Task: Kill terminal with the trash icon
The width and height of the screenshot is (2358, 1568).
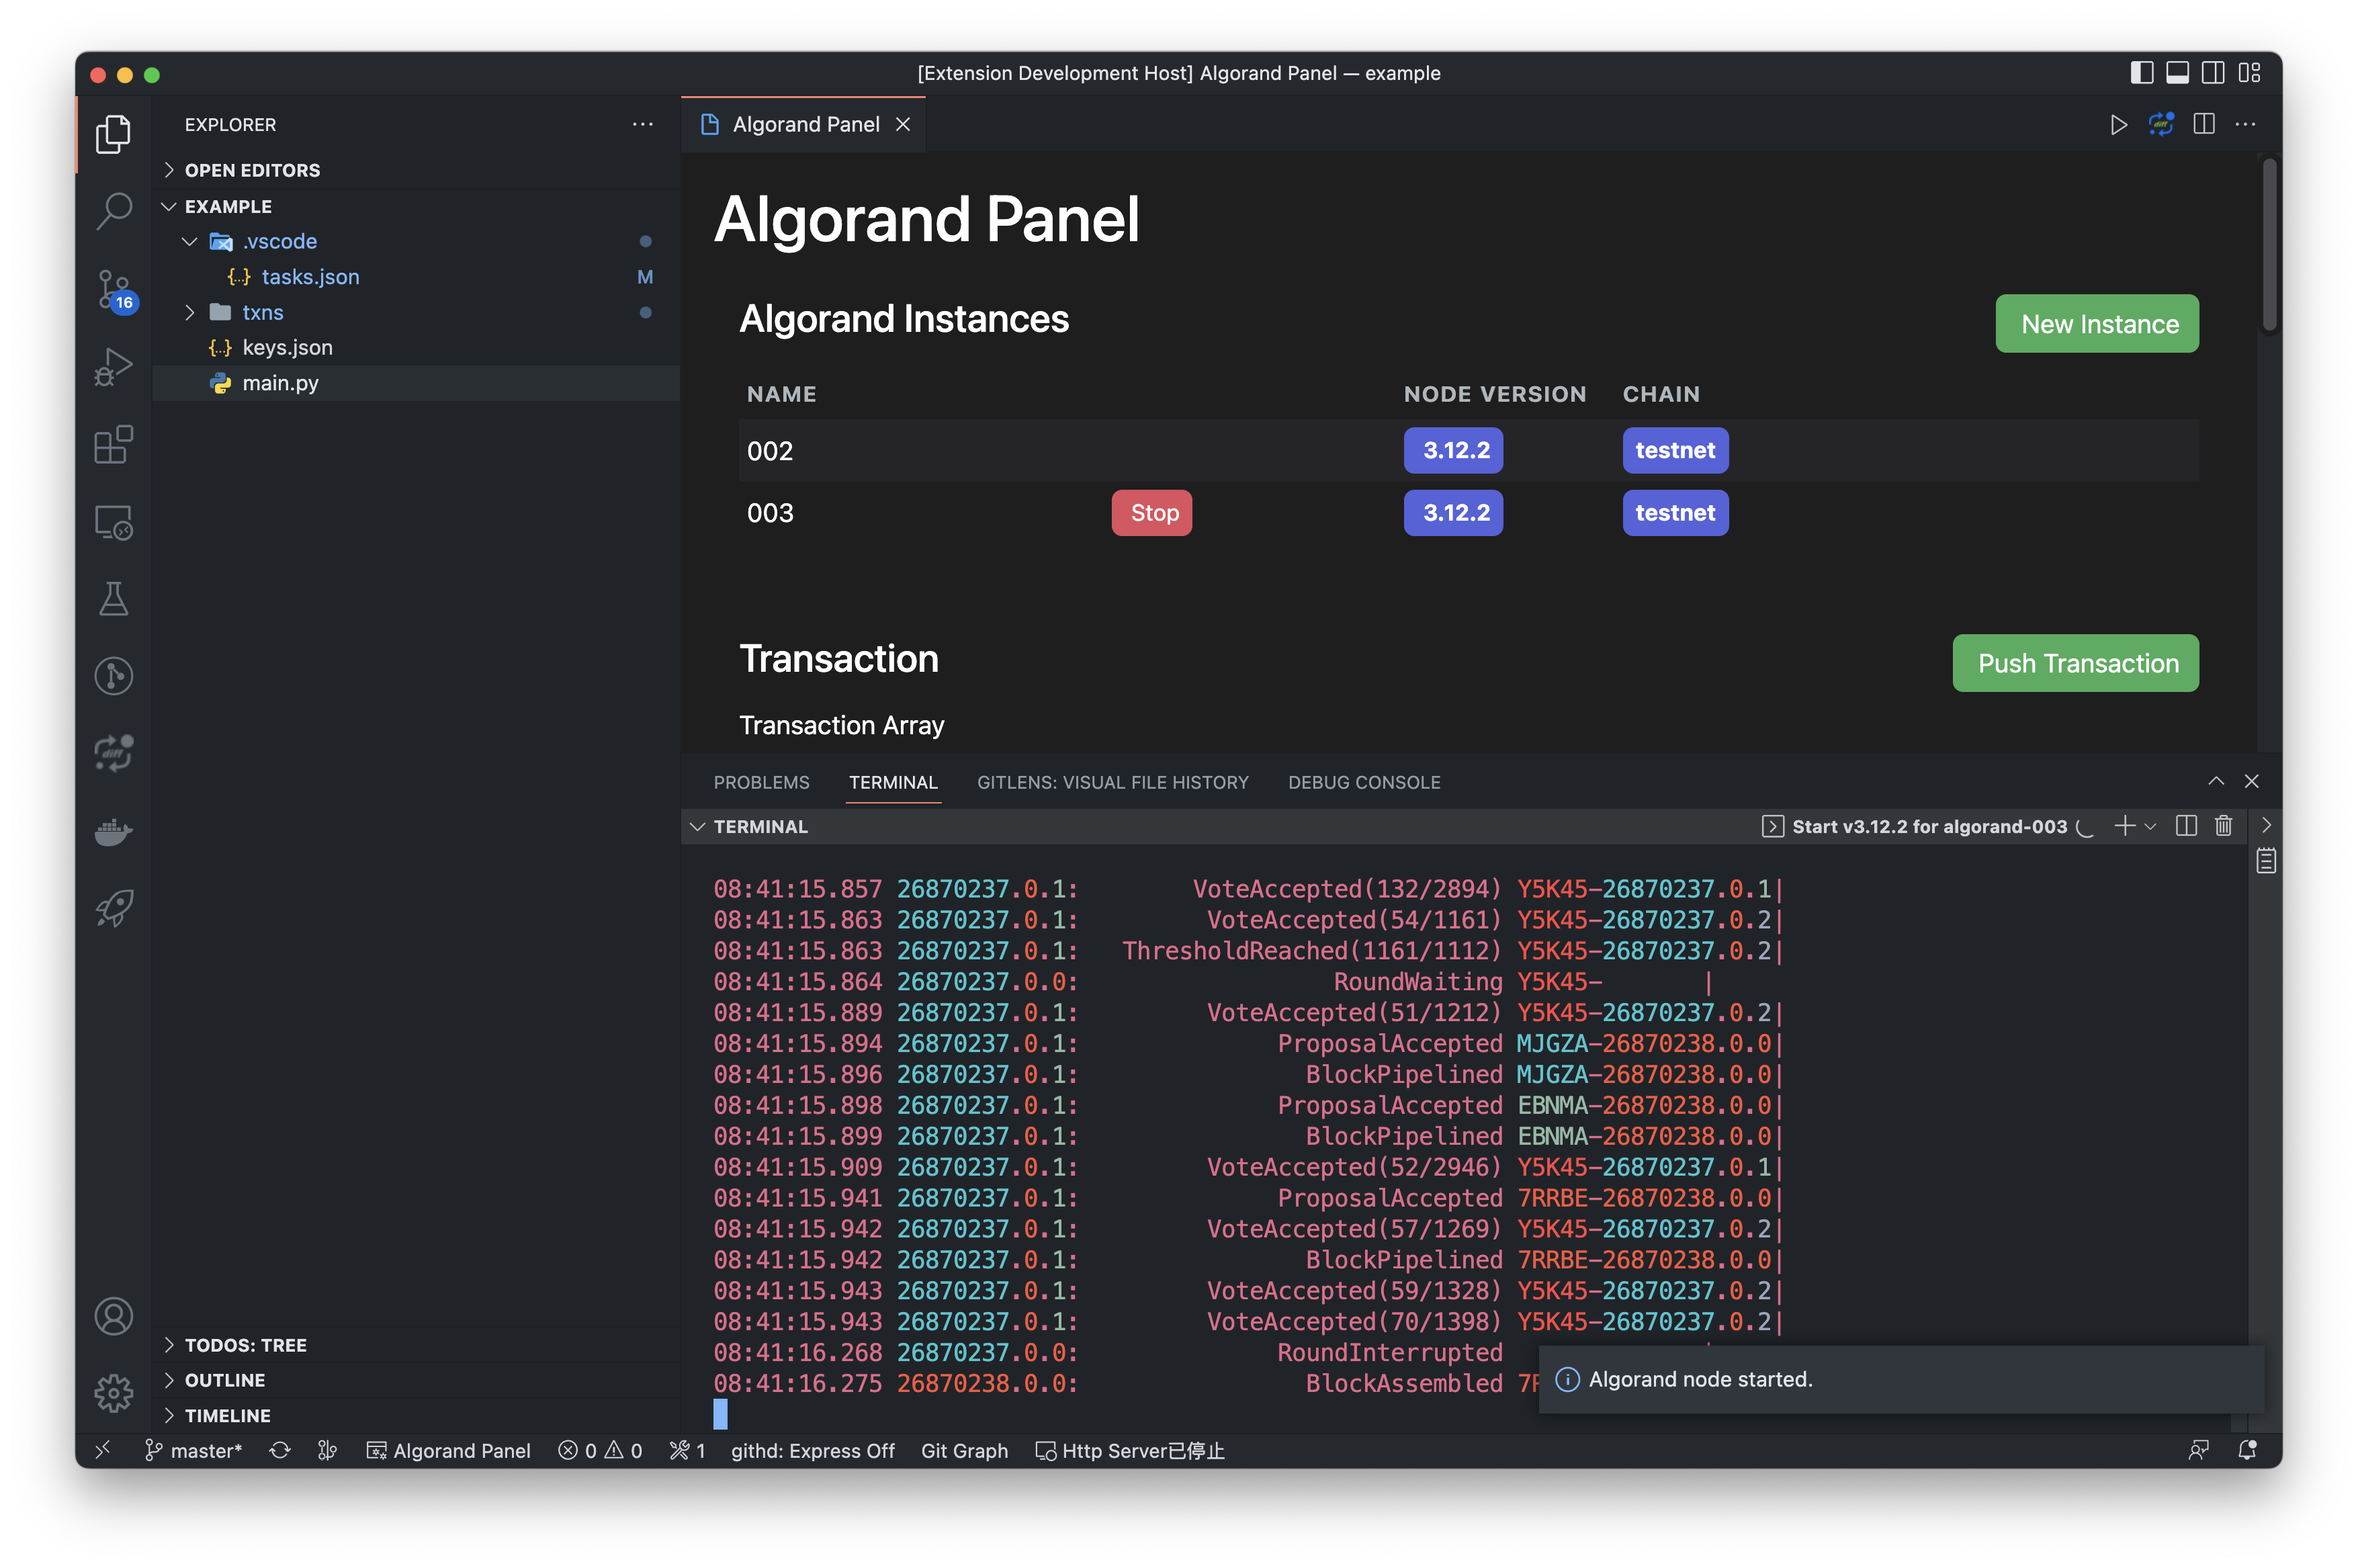Action: [2223, 826]
